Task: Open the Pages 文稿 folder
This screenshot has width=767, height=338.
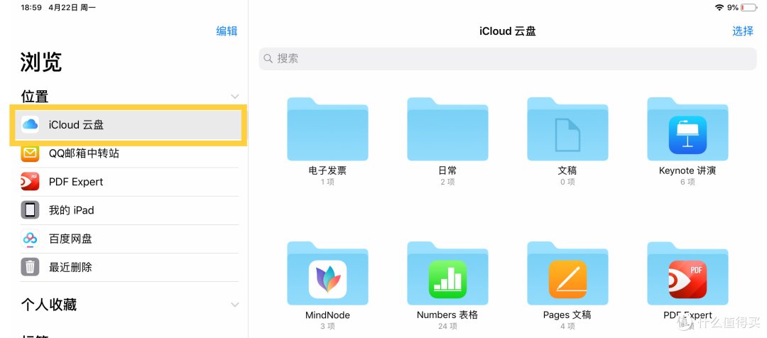Action: click(567, 273)
